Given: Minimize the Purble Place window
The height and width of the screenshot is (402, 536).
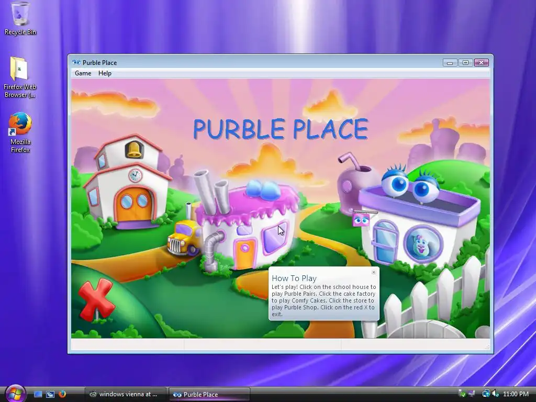Looking at the screenshot, I should pos(450,63).
